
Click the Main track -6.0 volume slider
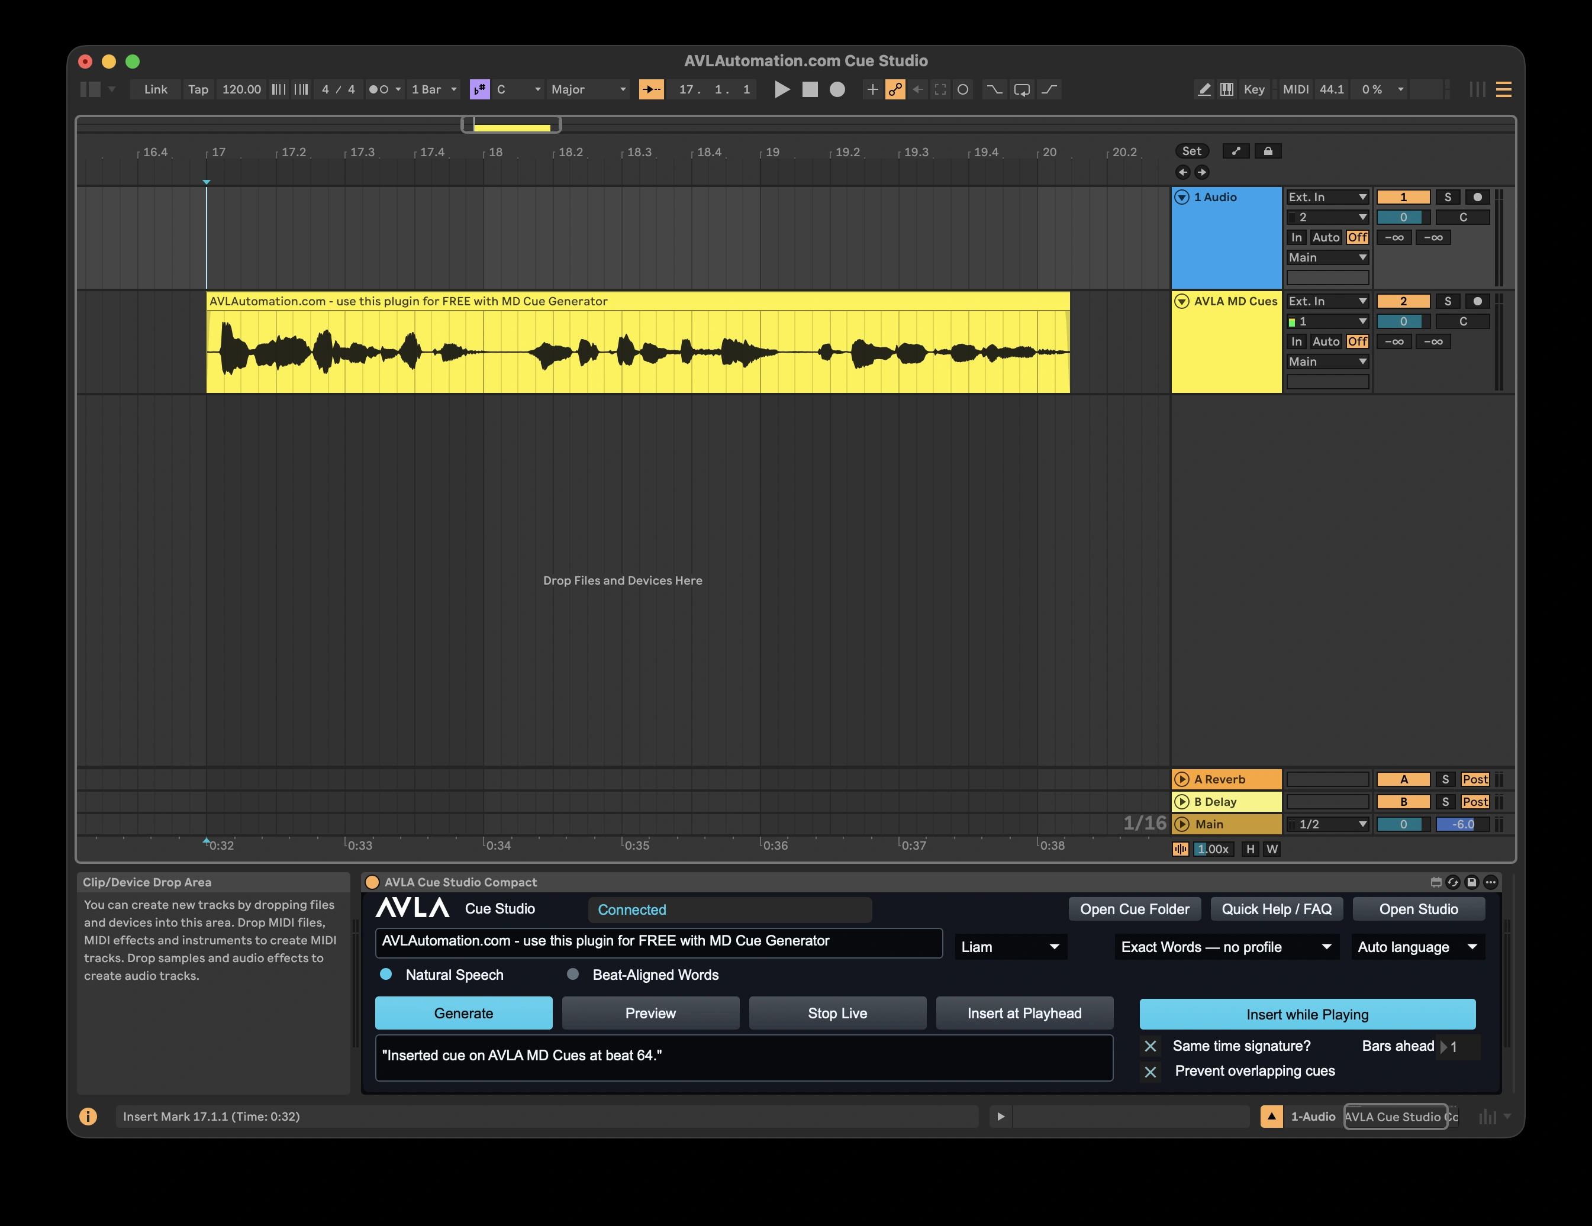(1463, 824)
